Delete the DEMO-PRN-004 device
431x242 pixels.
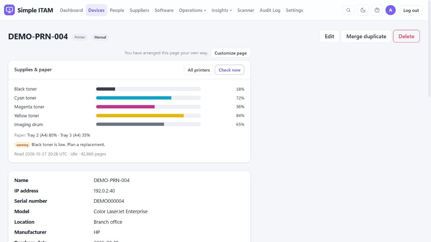point(406,36)
